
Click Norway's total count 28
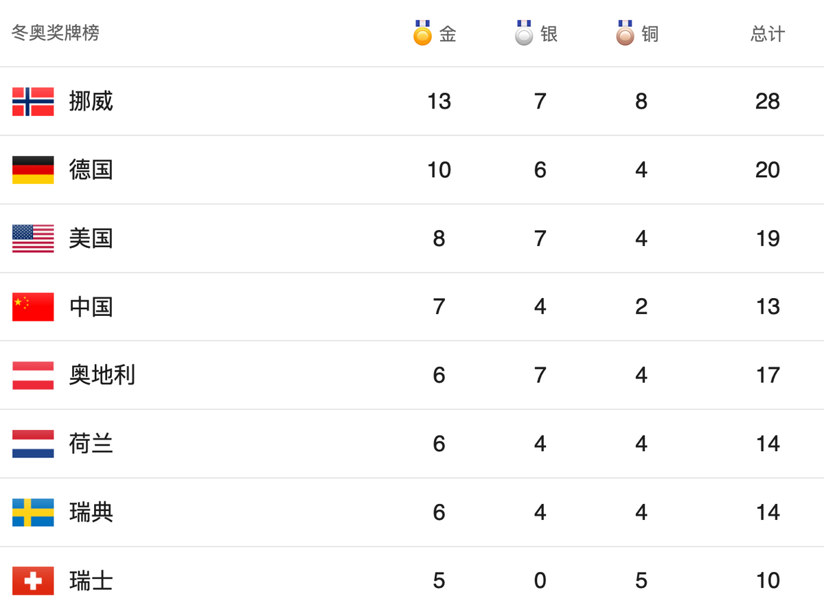pos(768,102)
